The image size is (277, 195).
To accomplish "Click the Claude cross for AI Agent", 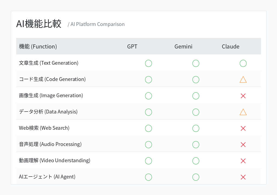I will (x=243, y=177).
